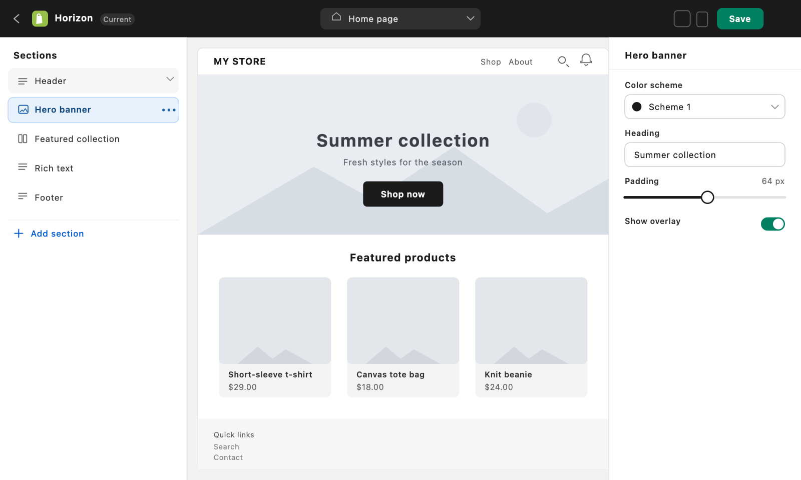Image resolution: width=801 pixels, height=480 pixels.
Task: Click the Canvas tote bag product title
Action: tap(390, 374)
